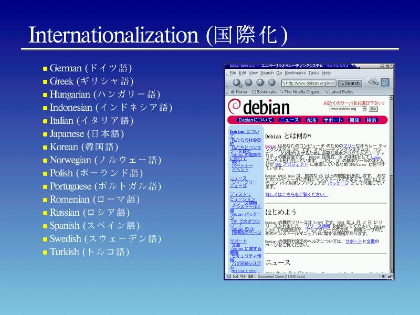
Task: Open the Go menu
Action: pos(279,73)
